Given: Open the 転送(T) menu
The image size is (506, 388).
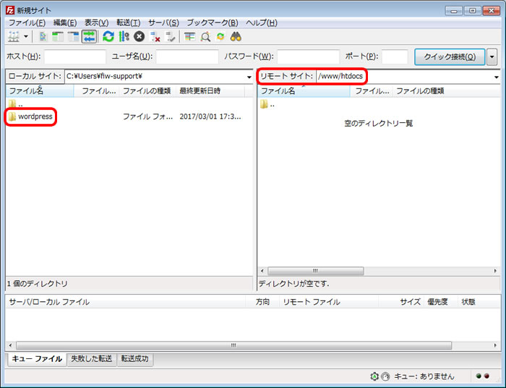Looking at the screenshot, I should (x=128, y=23).
